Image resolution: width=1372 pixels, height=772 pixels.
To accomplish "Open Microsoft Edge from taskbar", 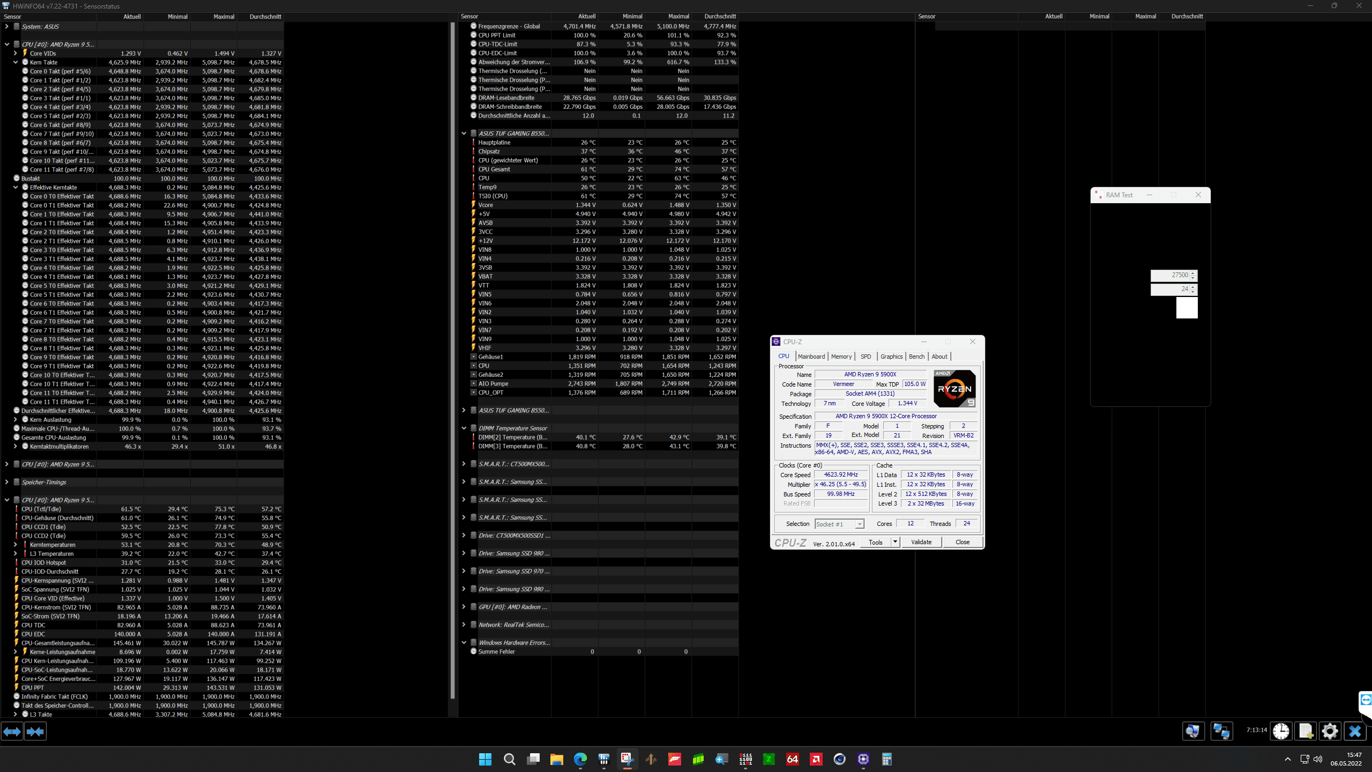I will pos(580,759).
